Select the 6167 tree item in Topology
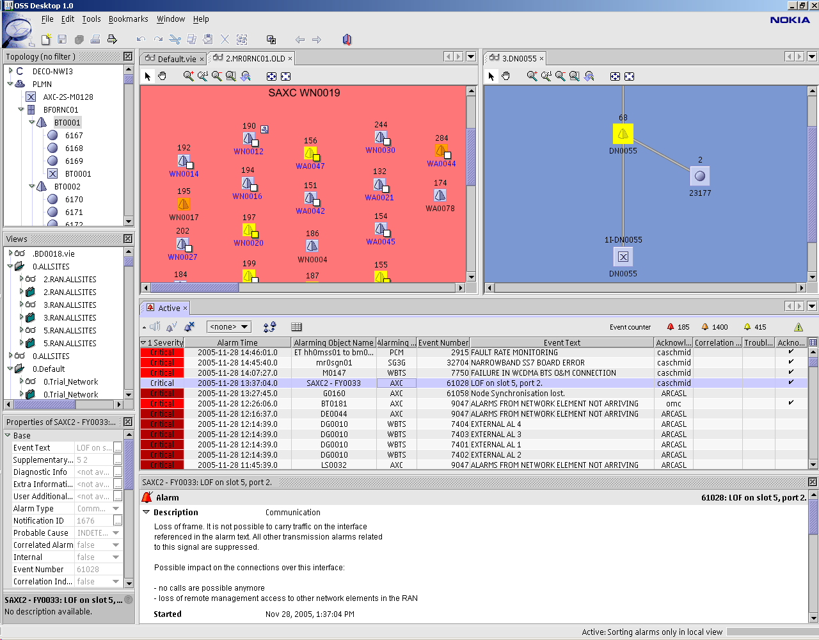The image size is (819, 640). (74, 135)
